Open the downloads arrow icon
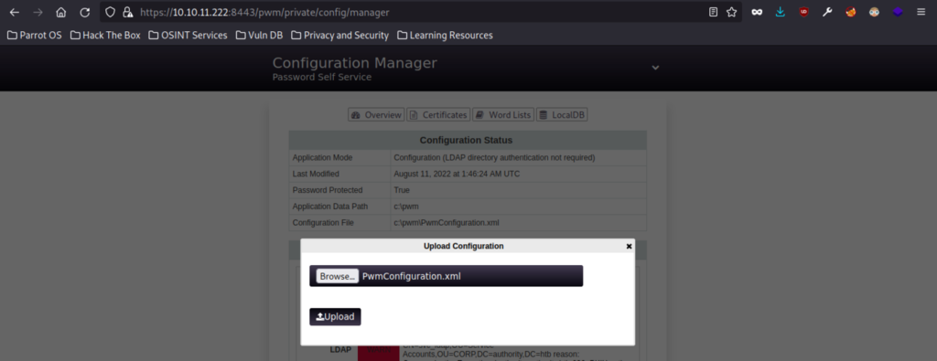Image resolution: width=937 pixels, height=361 pixels. tap(781, 12)
